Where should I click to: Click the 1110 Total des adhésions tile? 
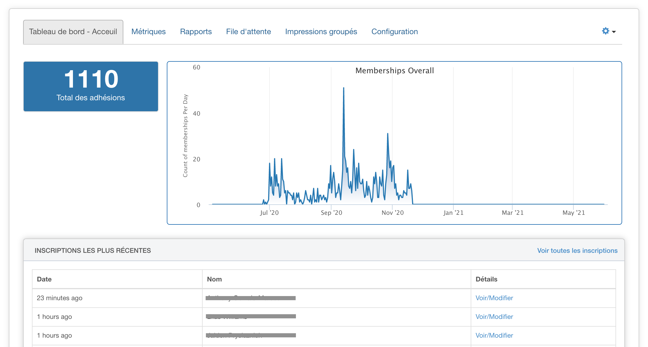click(x=91, y=86)
